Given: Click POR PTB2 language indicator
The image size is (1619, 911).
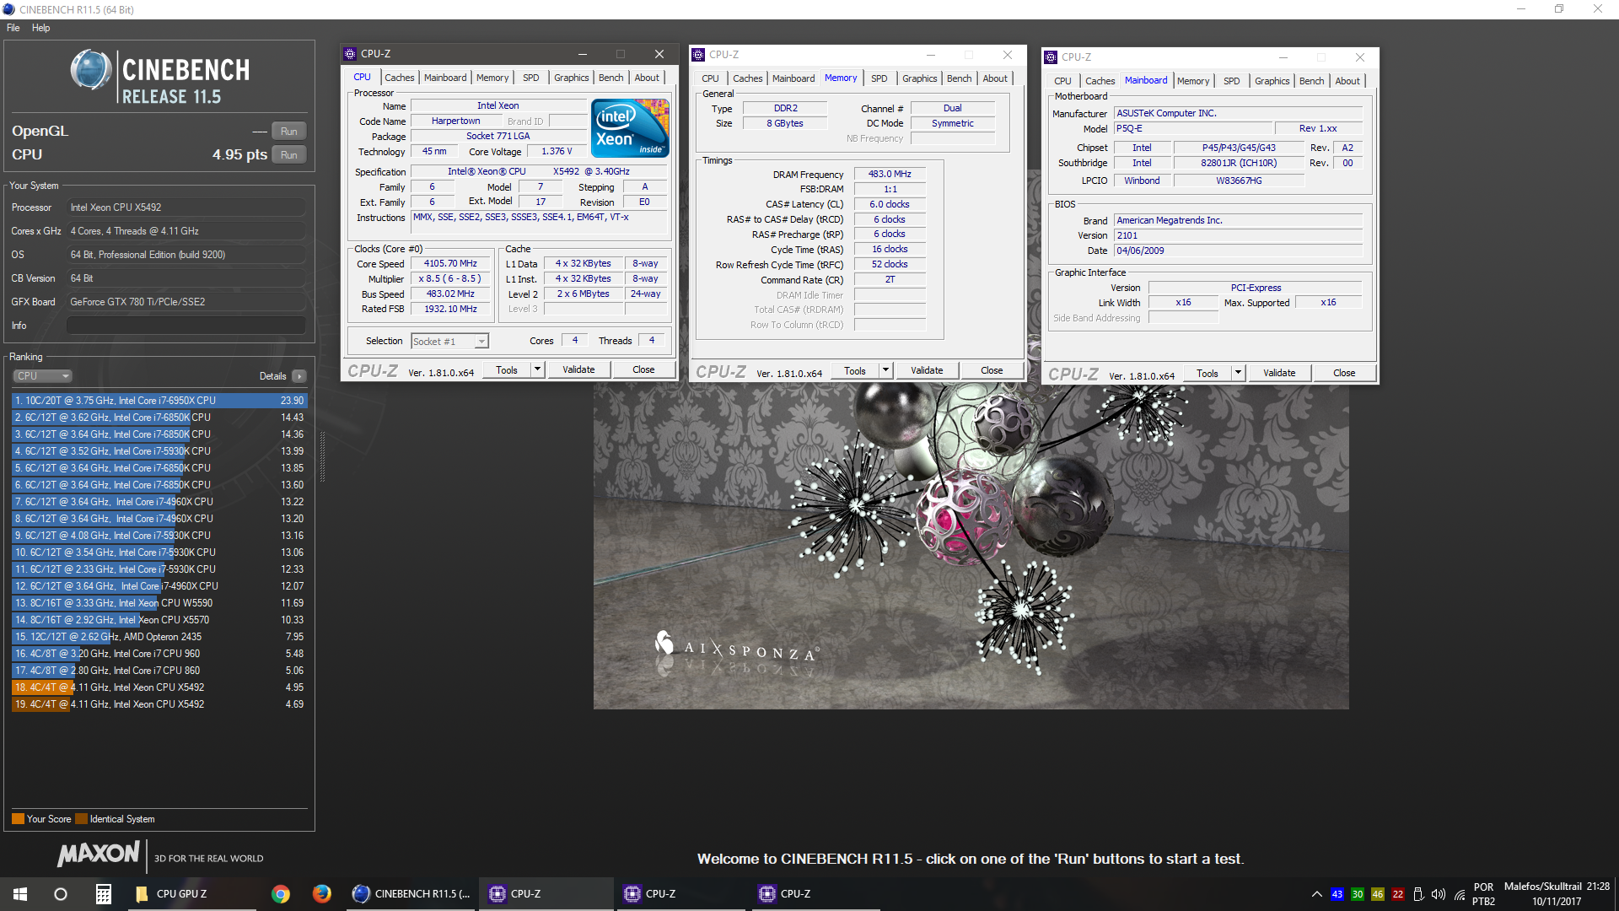Looking at the screenshot, I should tap(1483, 894).
